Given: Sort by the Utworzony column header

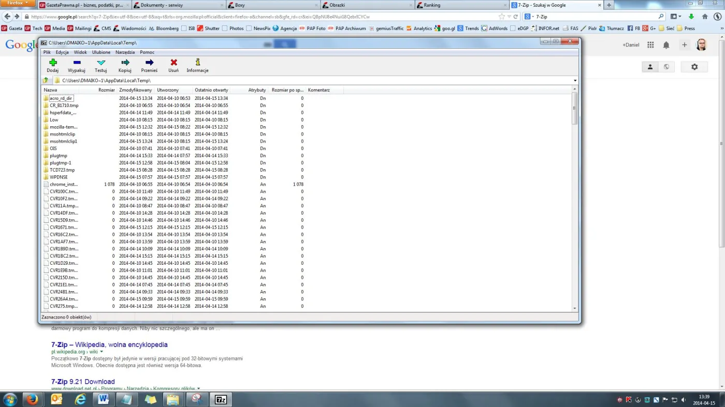Looking at the screenshot, I should pos(174,90).
